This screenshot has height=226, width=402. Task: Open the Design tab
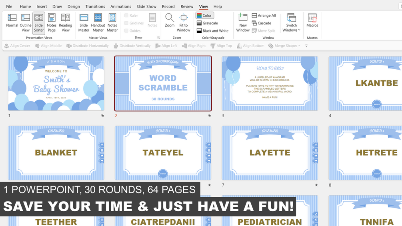point(74,6)
